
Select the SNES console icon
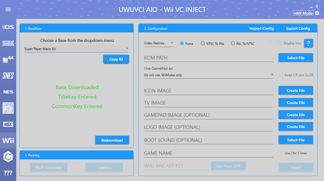(8, 76)
